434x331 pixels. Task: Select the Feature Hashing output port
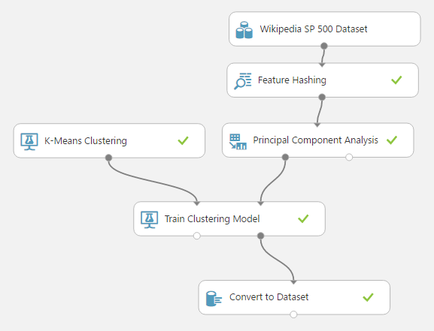(x=322, y=97)
